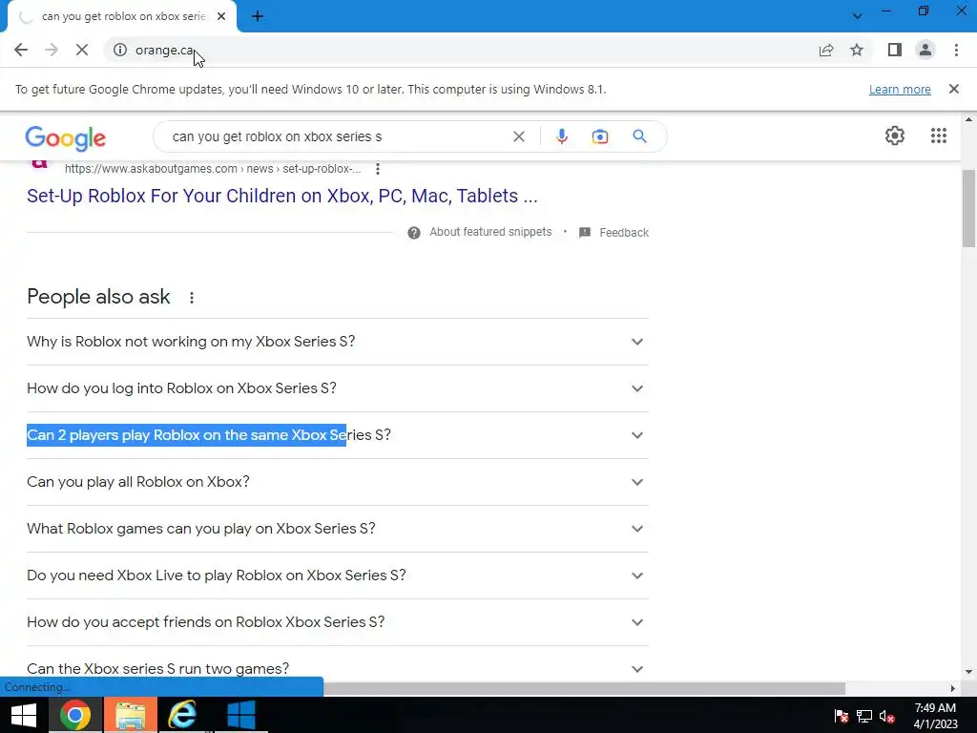Open People also ask options menu
The height and width of the screenshot is (733, 977).
point(192,298)
